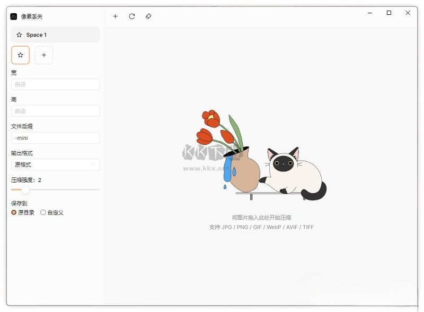Open the Space 1 tab
Viewport: 424px width, 312px height.
[56, 34]
